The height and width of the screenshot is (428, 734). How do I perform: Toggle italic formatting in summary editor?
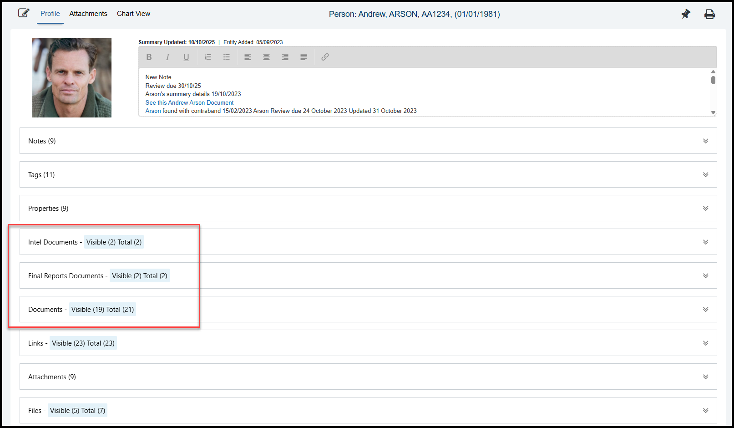click(x=167, y=57)
